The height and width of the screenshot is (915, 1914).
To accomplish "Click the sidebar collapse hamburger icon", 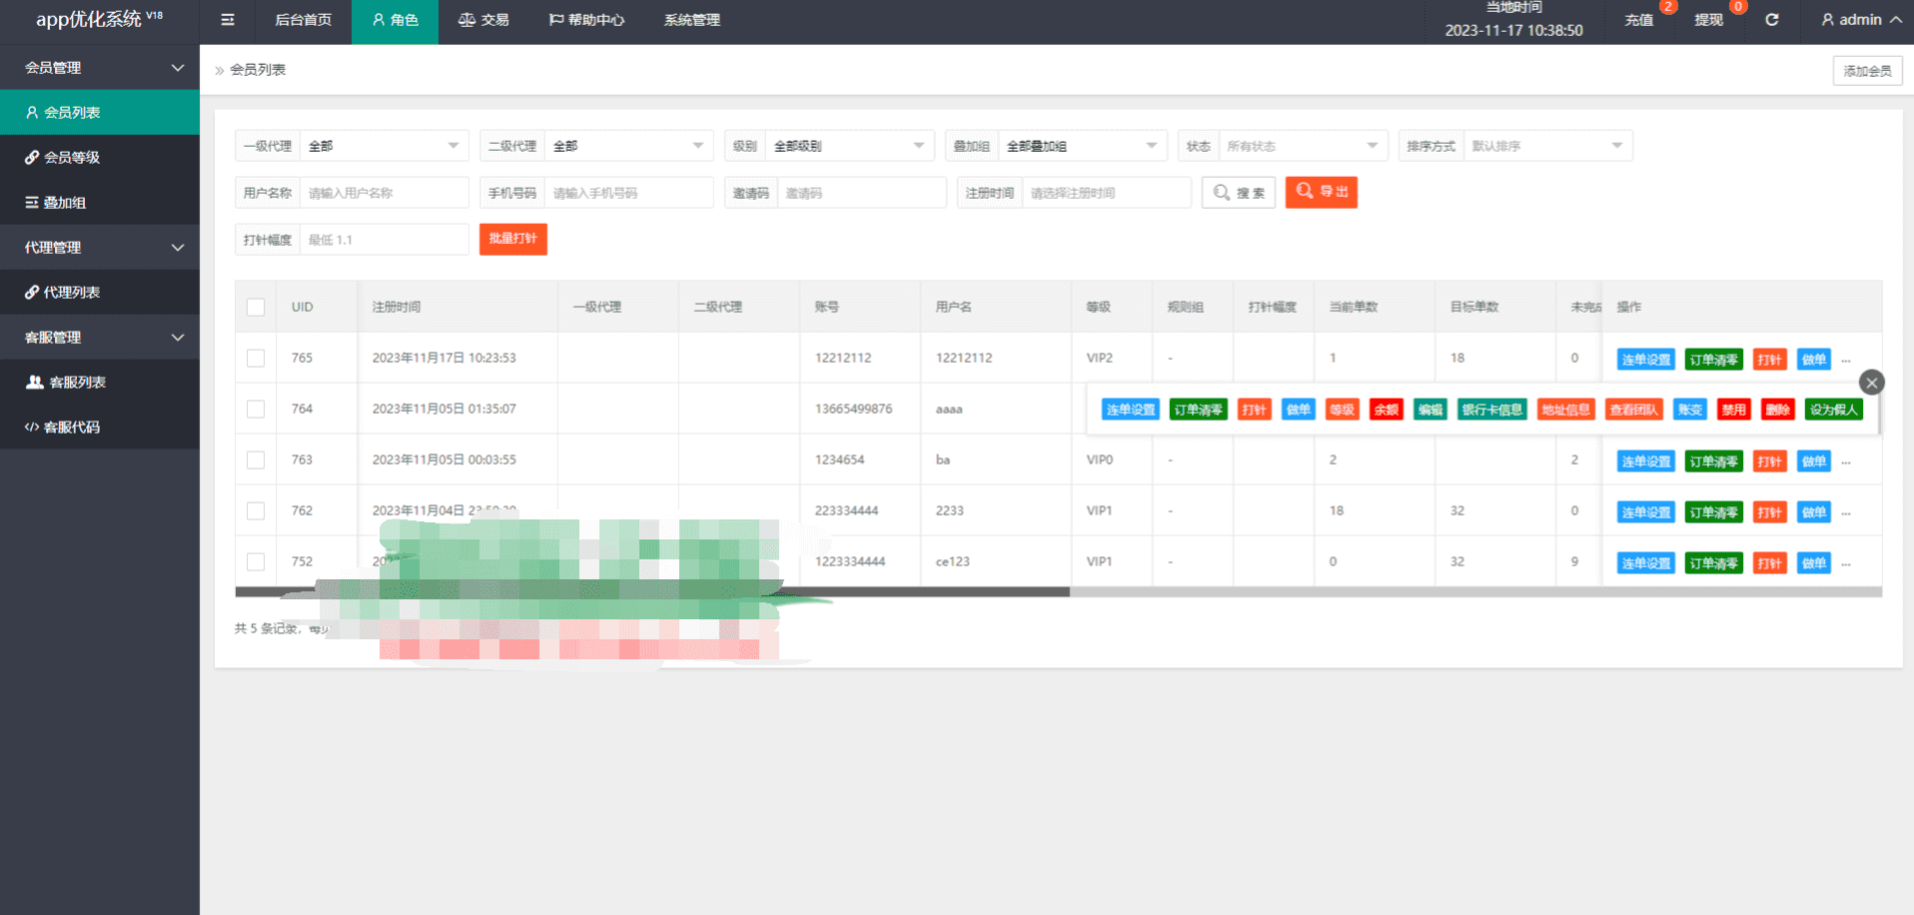I will click(x=228, y=20).
